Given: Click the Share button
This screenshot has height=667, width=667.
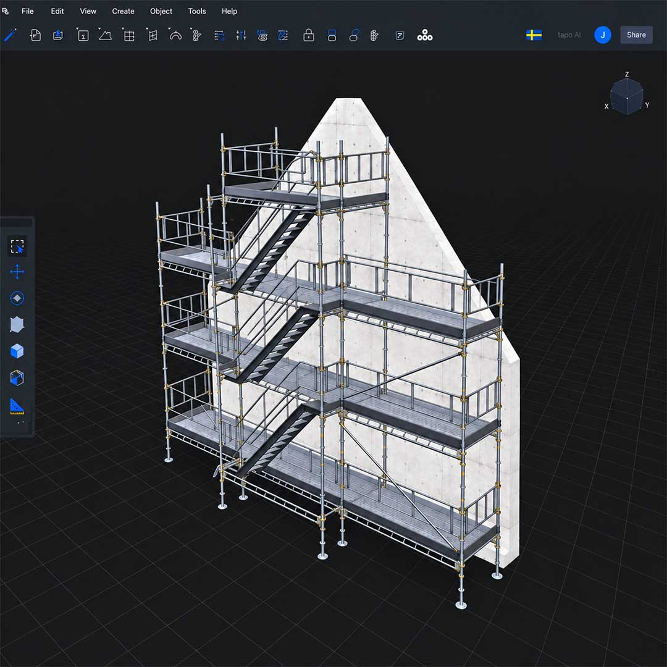Looking at the screenshot, I should pyautogui.click(x=636, y=35).
